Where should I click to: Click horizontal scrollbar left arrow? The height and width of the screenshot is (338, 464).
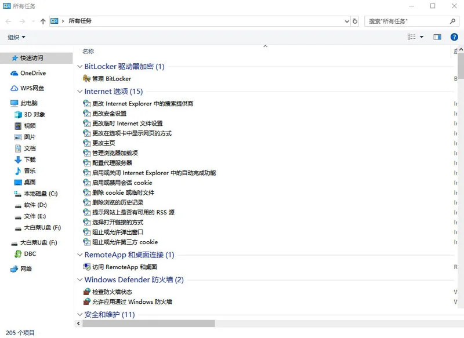(78, 324)
